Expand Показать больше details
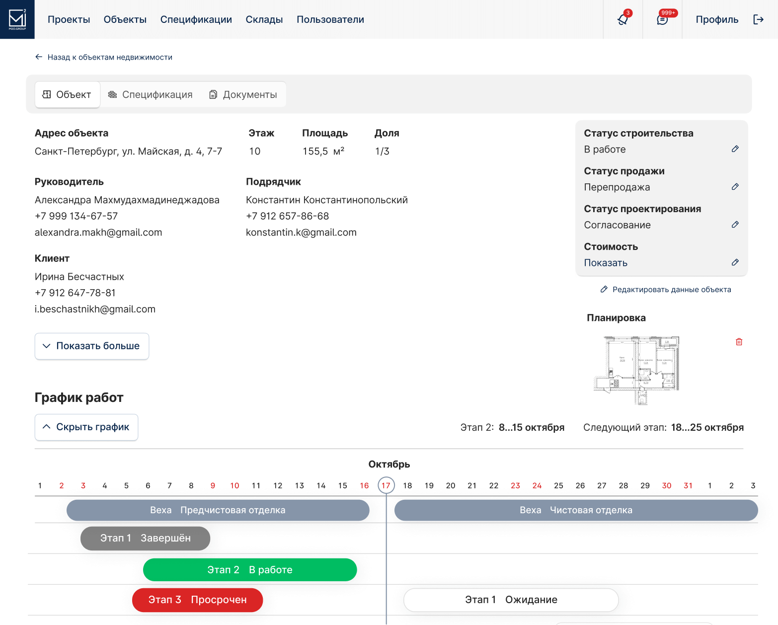The image size is (778, 625). click(x=92, y=346)
